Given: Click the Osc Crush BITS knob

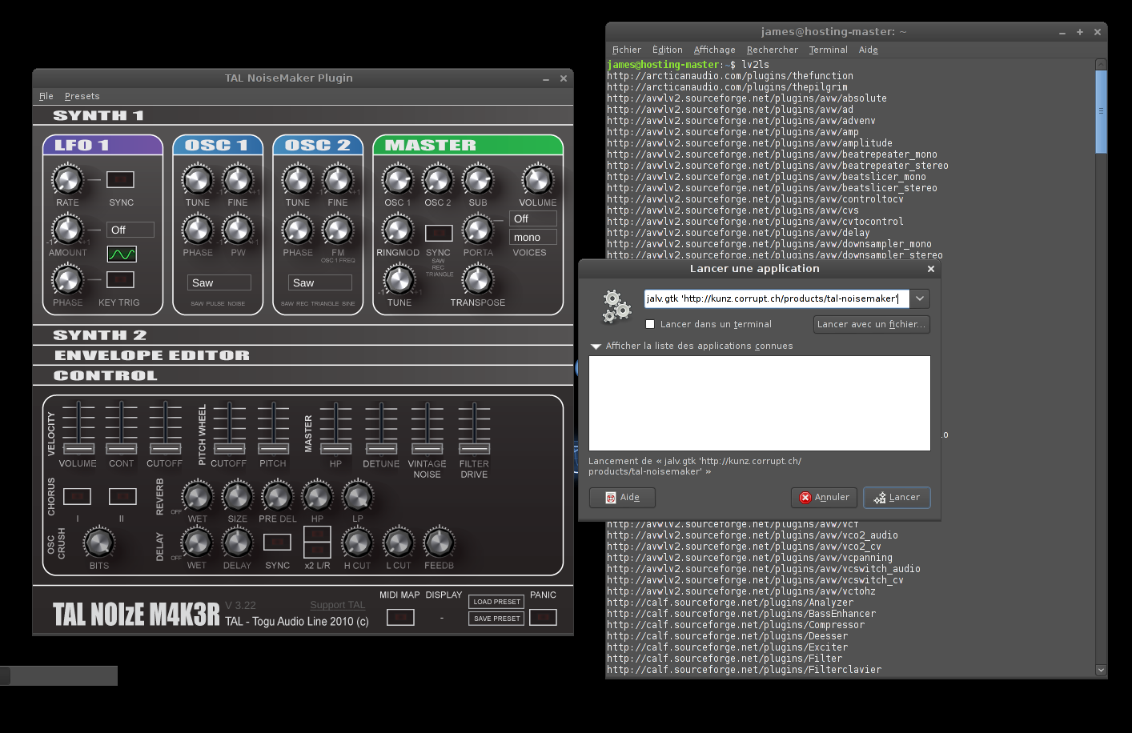Looking at the screenshot, I should pos(99,543).
